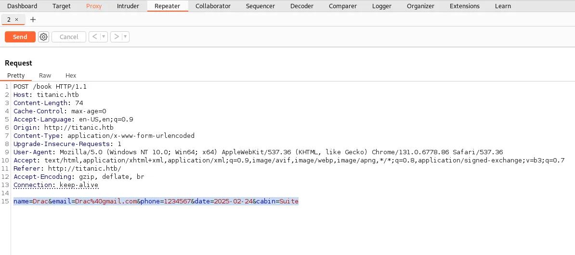Click empty line 14 in request editor
575x255 pixels.
tap(293, 193)
